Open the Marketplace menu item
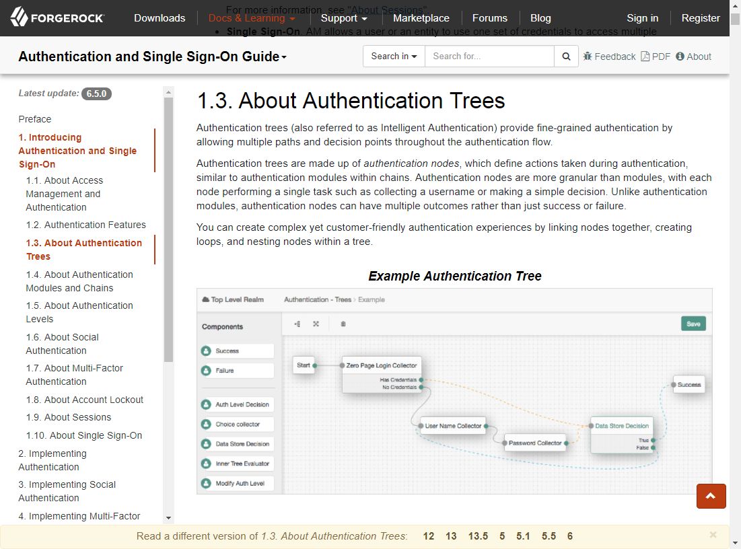This screenshot has width=741, height=549. point(421,18)
